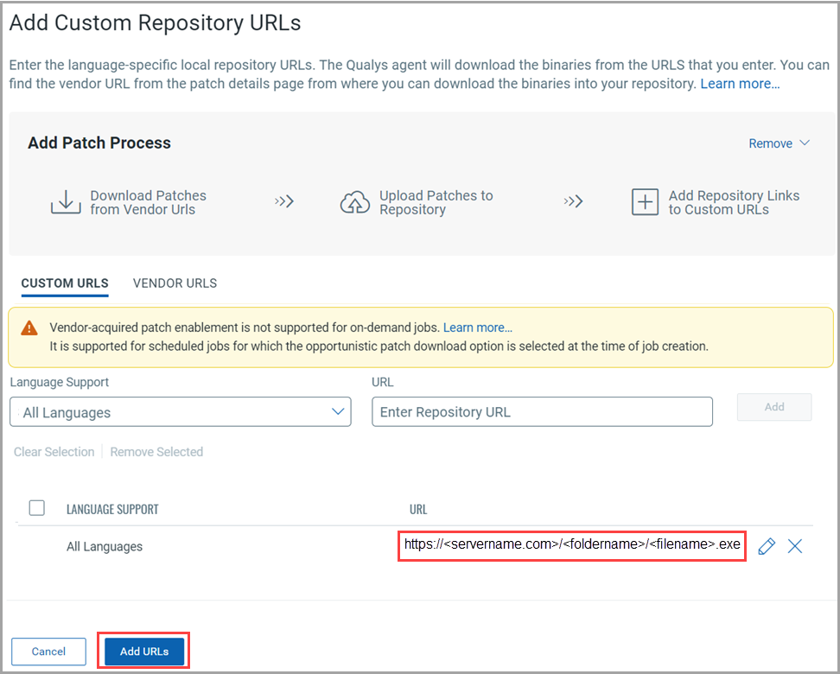
Task: Click the orange warning triangle icon
Action: click(x=30, y=328)
